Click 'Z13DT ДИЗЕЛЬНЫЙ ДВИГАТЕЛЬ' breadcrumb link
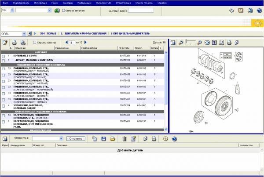 [x=130, y=33]
